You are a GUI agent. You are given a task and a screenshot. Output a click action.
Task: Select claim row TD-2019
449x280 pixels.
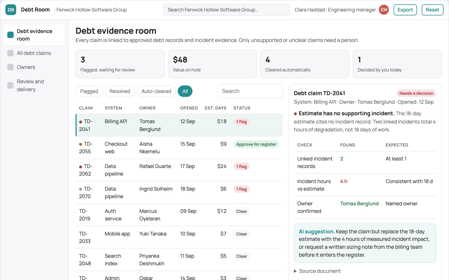tap(179, 215)
